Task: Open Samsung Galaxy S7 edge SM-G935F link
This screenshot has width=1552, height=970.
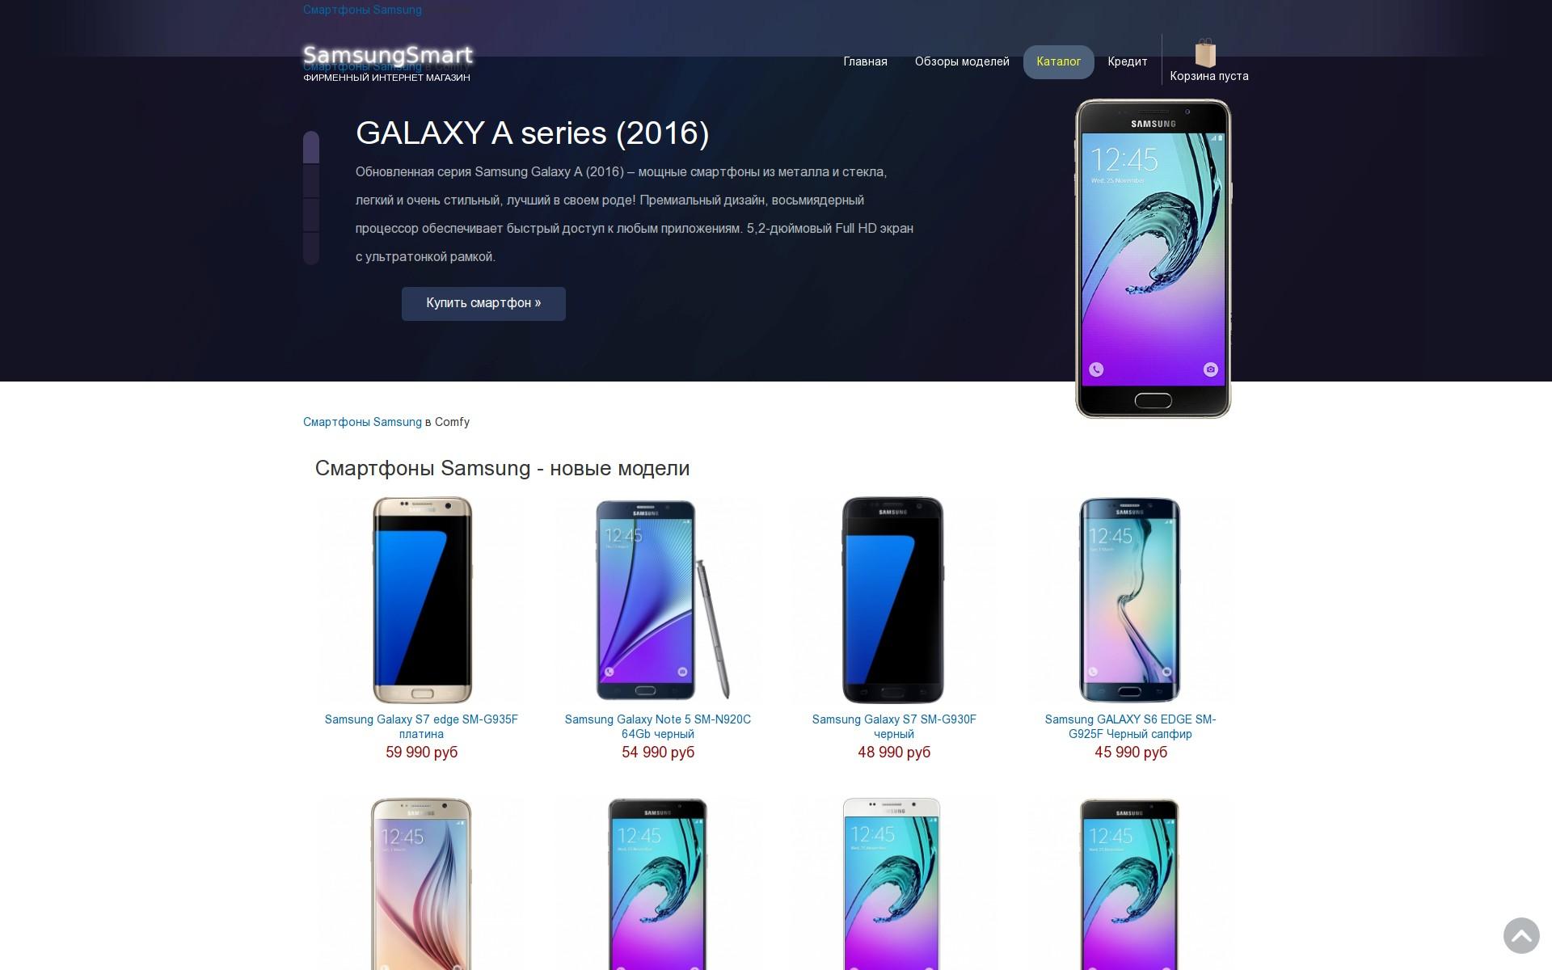Action: pos(421,727)
